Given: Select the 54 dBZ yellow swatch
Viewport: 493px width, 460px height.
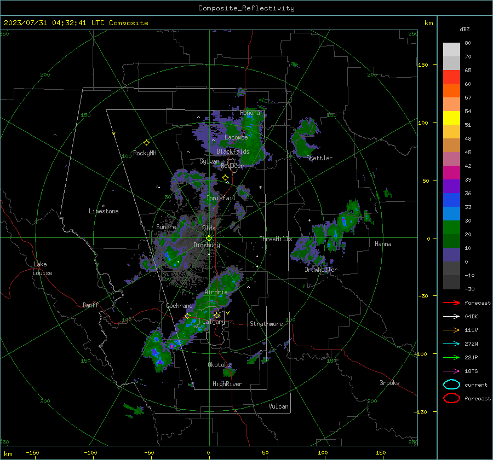Looking at the screenshot, I should tap(451, 118).
